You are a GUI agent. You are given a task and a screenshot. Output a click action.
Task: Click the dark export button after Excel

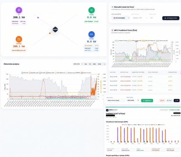click(x=177, y=101)
